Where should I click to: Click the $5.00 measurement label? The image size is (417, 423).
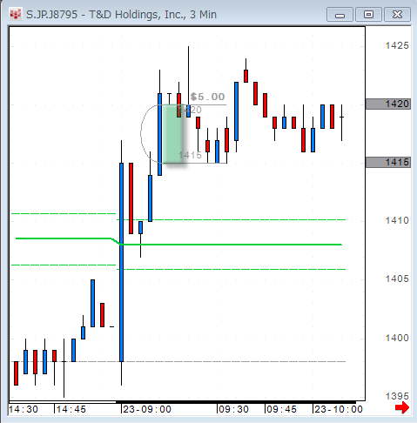click(x=208, y=97)
